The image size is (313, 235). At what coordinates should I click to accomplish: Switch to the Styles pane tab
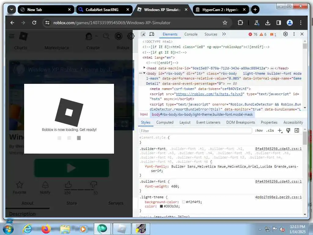pos(145,122)
